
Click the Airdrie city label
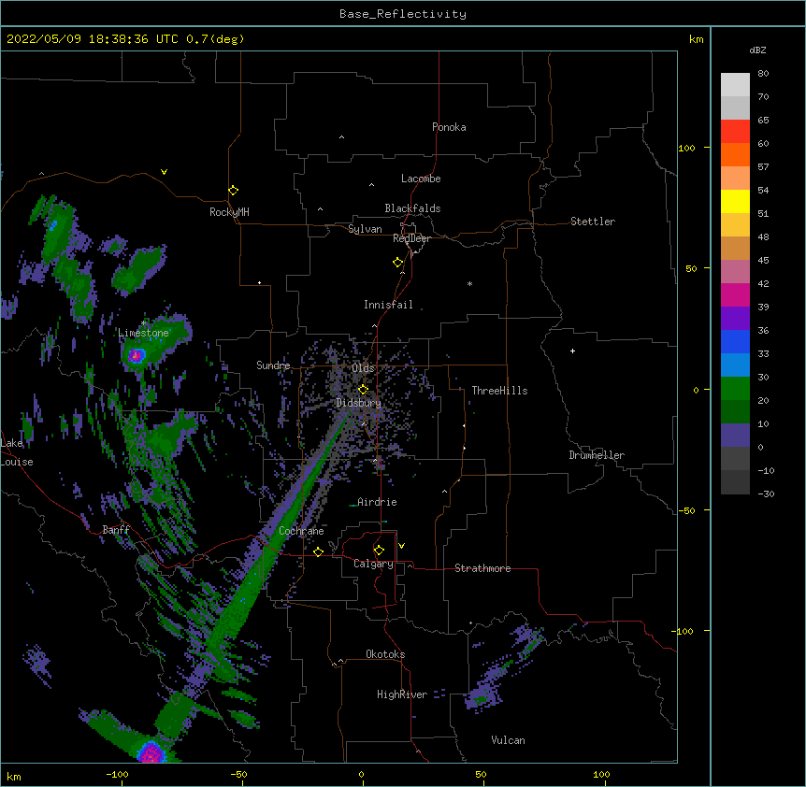tap(377, 502)
